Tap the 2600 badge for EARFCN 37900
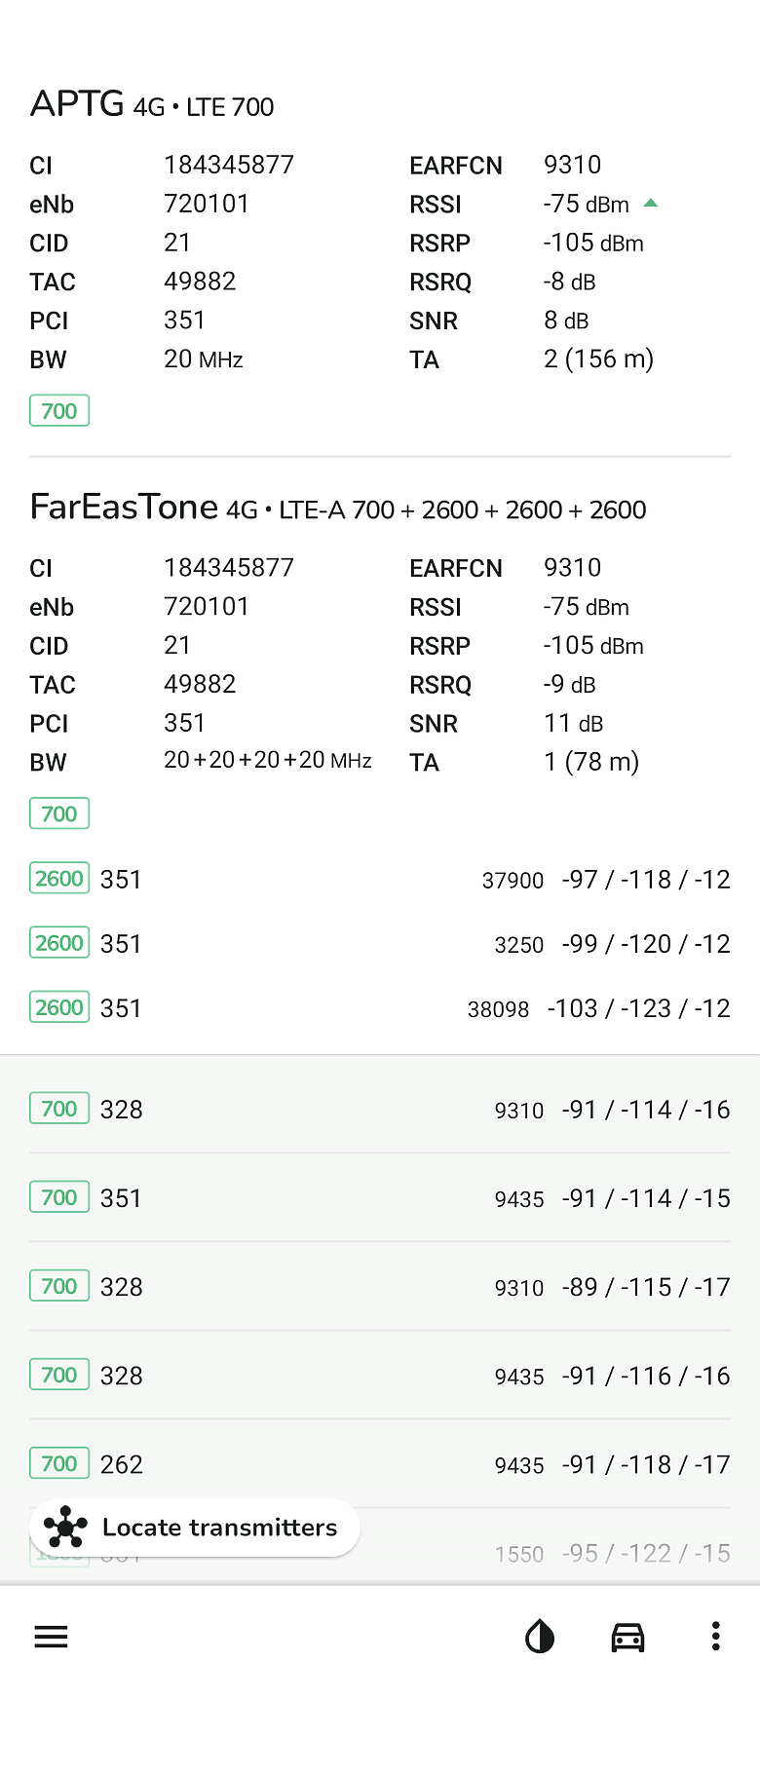 [x=59, y=879]
